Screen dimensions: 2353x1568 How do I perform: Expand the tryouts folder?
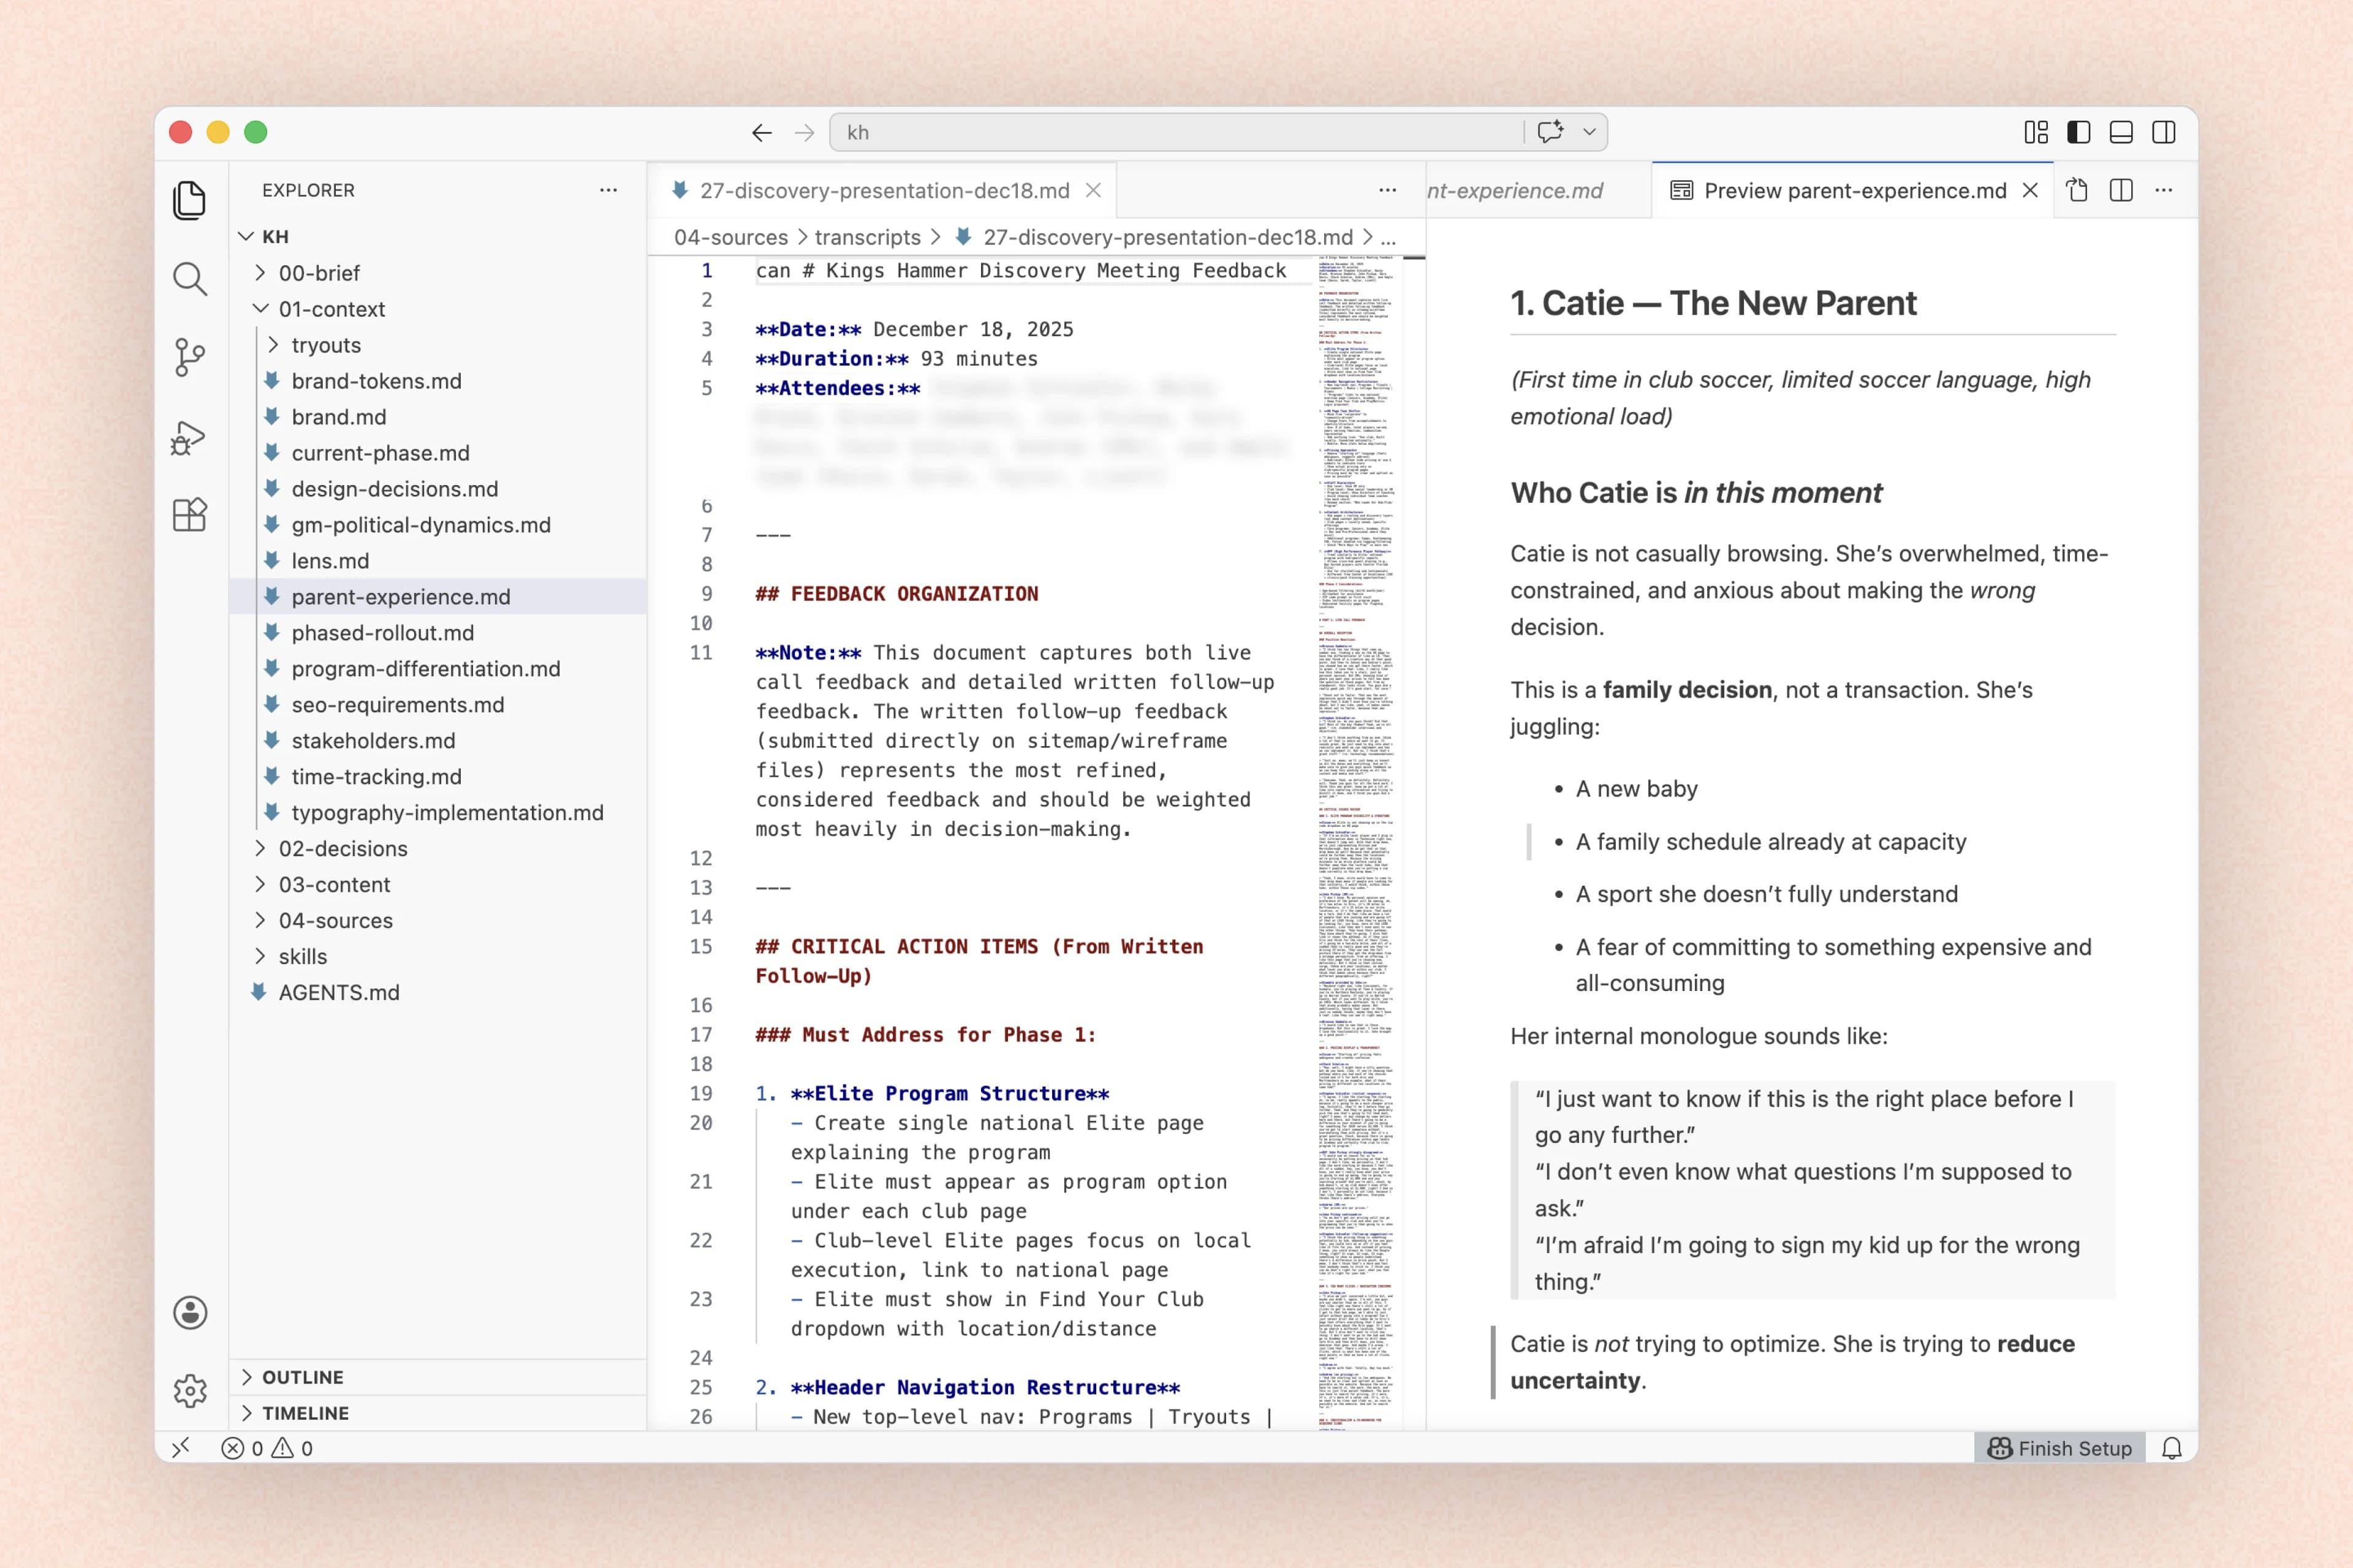click(438, 345)
